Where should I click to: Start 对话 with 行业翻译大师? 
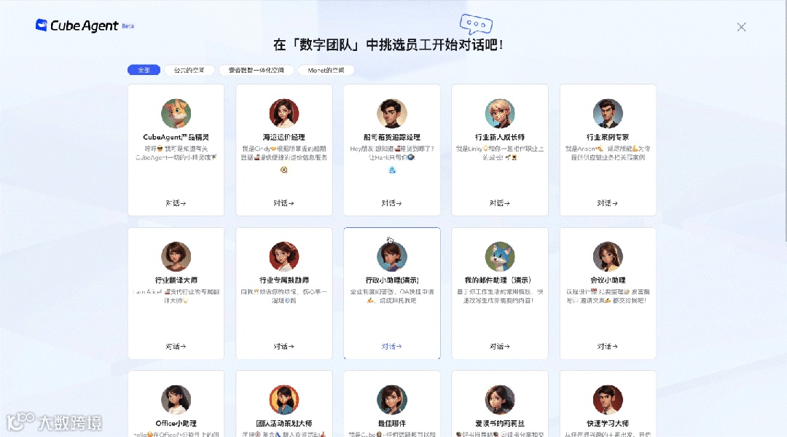coord(176,346)
